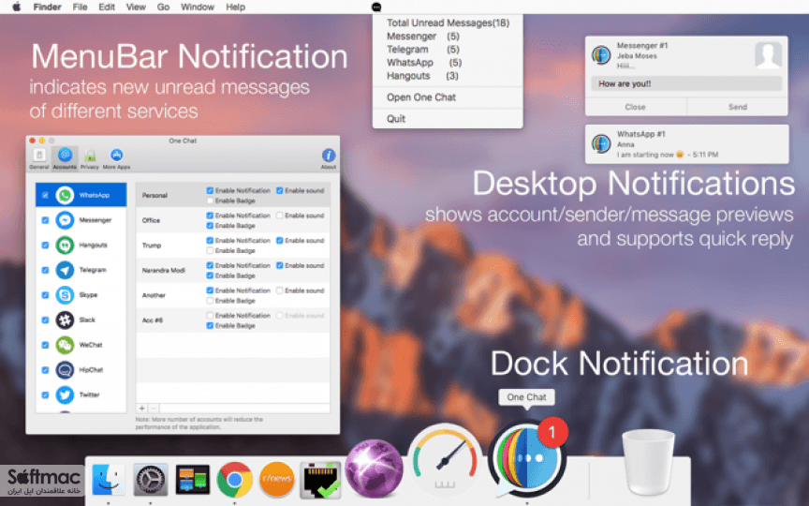Image resolution: width=809 pixels, height=506 pixels.
Task: Add an account with the plus button
Action: (142, 408)
